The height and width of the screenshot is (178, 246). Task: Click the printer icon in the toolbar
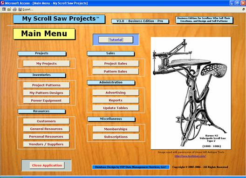point(14,9)
